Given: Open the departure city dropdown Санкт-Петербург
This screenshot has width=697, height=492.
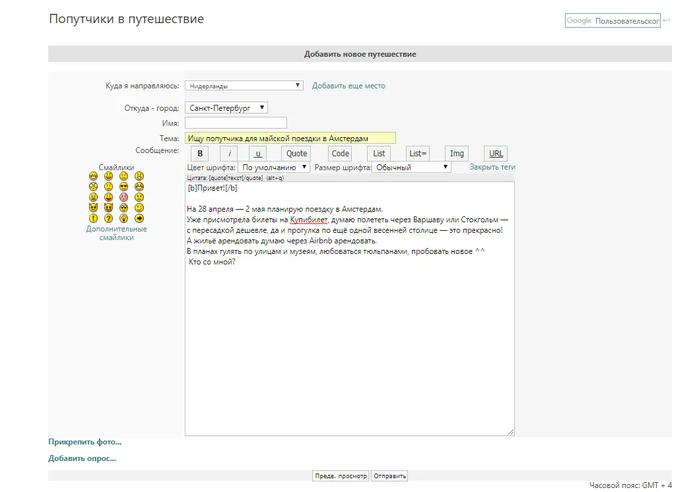Looking at the screenshot, I should (x=226, y=108).
